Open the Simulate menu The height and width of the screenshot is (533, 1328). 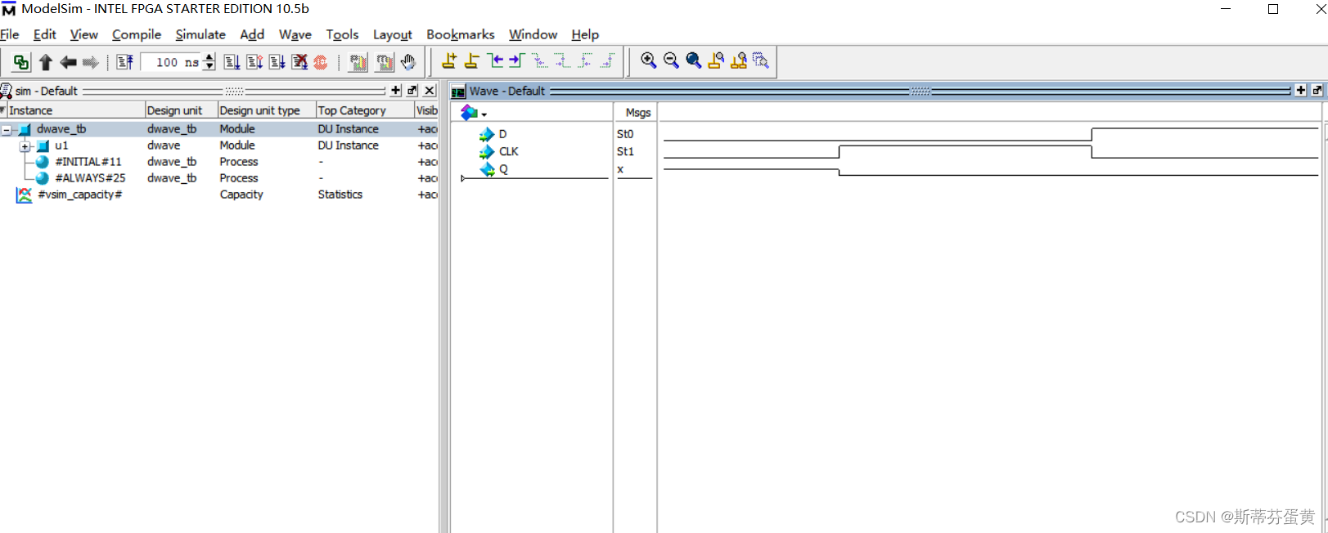coord(200,34)
